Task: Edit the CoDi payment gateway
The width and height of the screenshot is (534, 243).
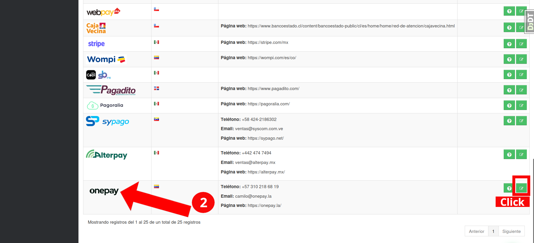Action: 521,74
